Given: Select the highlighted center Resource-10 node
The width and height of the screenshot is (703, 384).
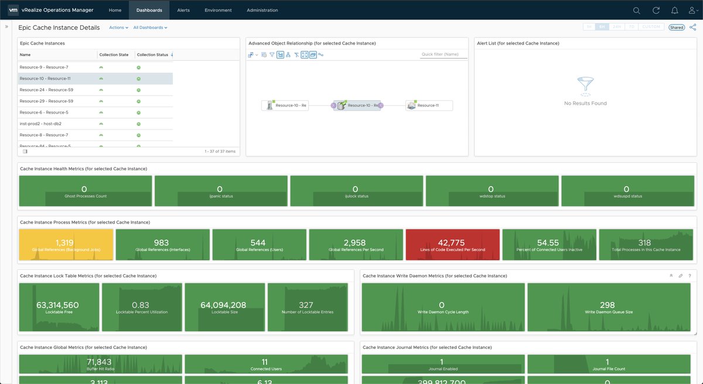Looking at the screenshot, I should coord(358,105).
